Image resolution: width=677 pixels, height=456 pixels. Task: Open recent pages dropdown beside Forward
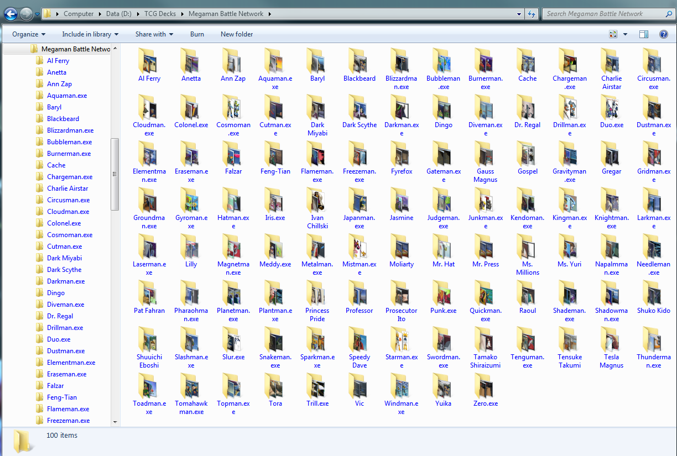[x=37, y=14]
